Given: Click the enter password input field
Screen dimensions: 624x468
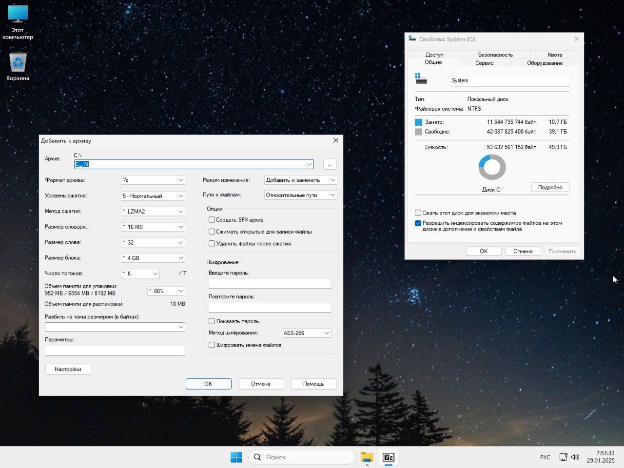Looking at the screenshot, I should (270, 284).
